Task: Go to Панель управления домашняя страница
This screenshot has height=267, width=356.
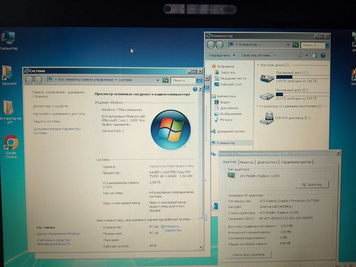Action: click(x=58, y=94)
